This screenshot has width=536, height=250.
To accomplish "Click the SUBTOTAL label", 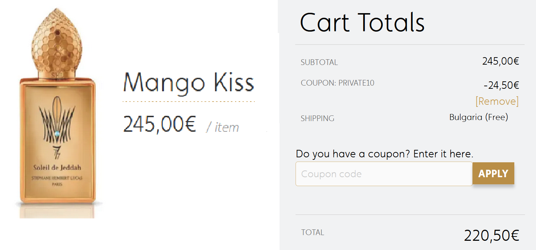I will coord(319,62).
